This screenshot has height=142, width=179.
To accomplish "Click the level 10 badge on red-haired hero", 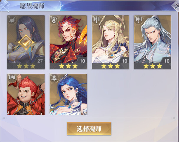I will coord(82,61).
